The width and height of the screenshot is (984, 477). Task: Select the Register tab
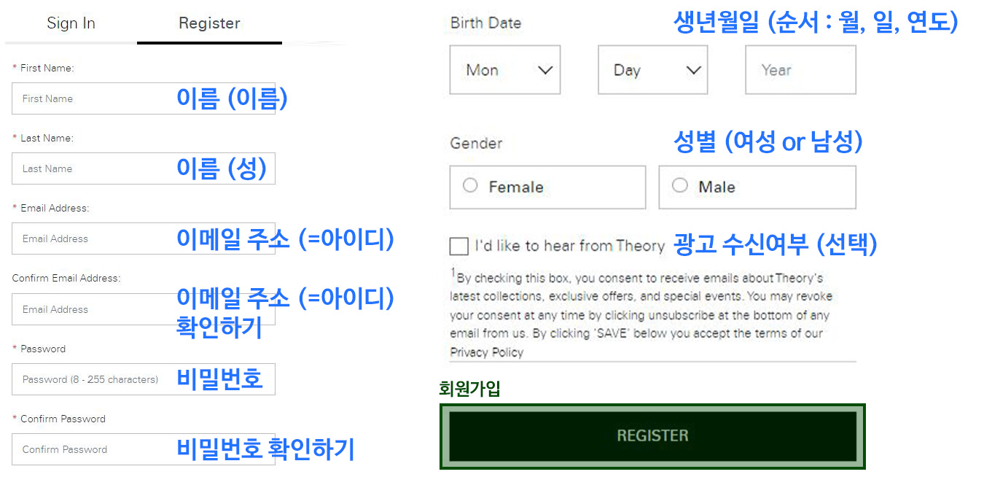(x=208, y=23)
